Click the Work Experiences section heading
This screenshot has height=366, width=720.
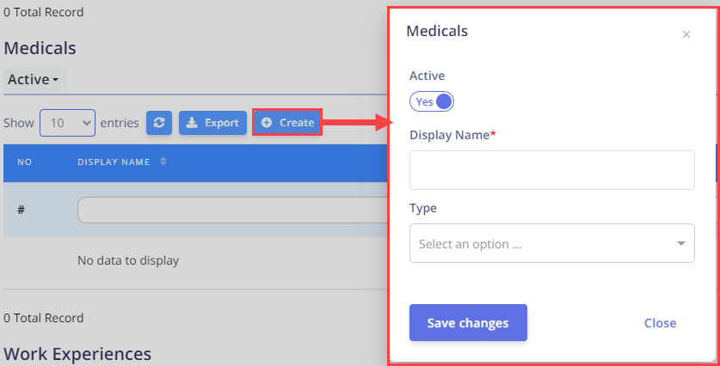tap(77, 354)
